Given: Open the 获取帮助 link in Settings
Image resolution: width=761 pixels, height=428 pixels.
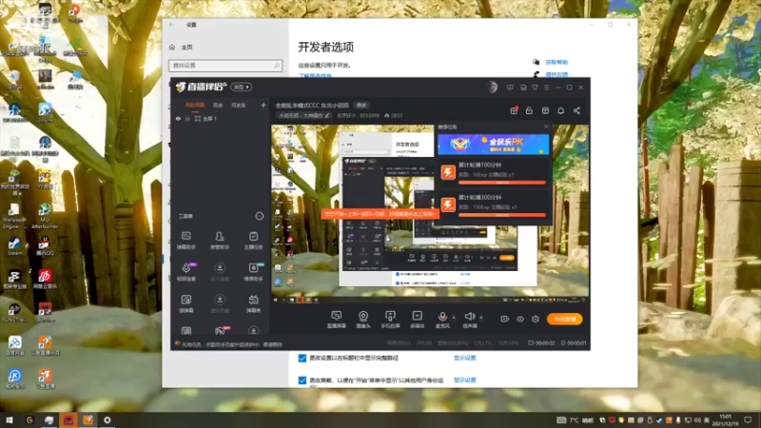Looking at the screenshot, I should pyautogui.click(x=556, y=62).
